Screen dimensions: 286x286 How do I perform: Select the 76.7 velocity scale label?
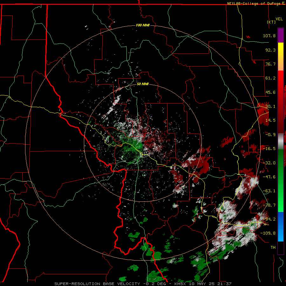pyautogui.click(x=270, y=64)
